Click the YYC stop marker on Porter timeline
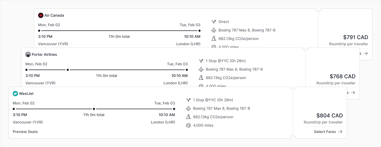The height and width of the screenshot is (147, 381). [x=68, y=70]
